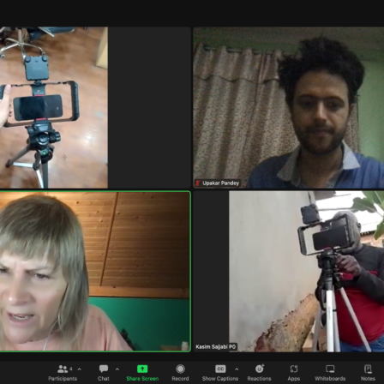Screen dimensions: 384x384
Task: Click the Share Screen text label
Action: click(142, 379)
